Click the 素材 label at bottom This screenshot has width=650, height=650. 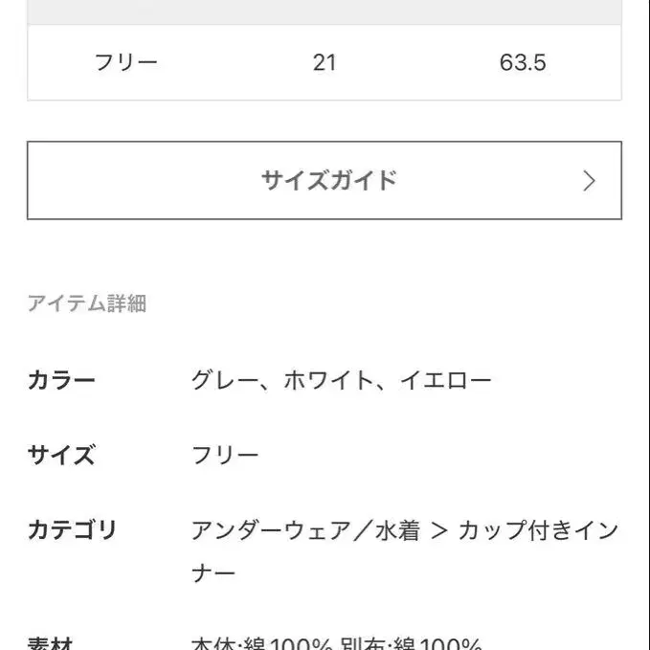tap(51, 643)
